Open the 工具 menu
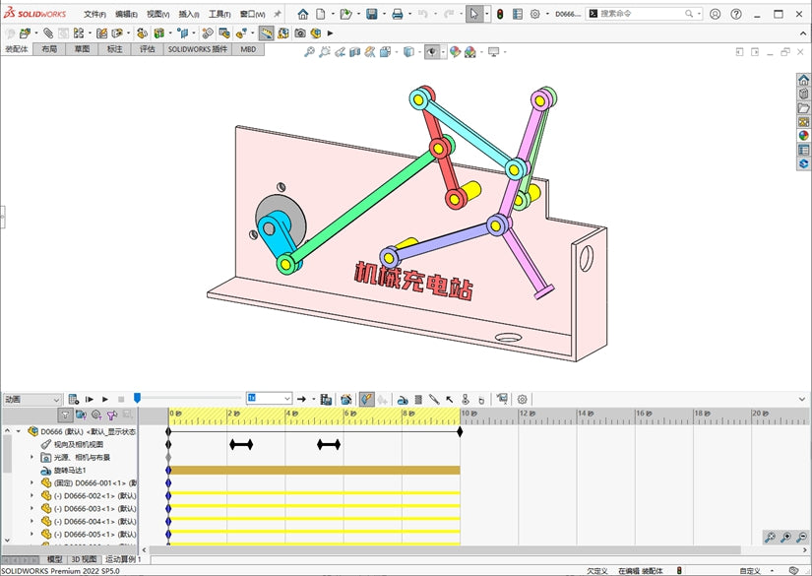The height and width of the screenshot is (576, 812). (x=219, y=14)
